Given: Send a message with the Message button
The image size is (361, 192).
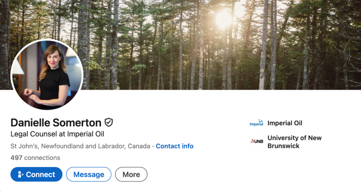Looking at the screenshot, I should 89,174.
